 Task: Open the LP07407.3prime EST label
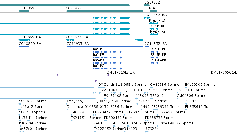click(141, 123)
